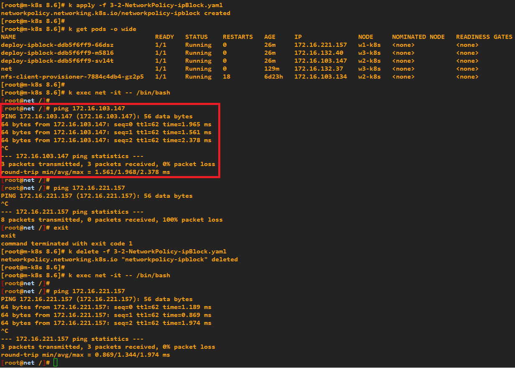
Task: Click IP 172.16.132.37 of net pod
Action: pyautogui.click(x=319, y=69)
